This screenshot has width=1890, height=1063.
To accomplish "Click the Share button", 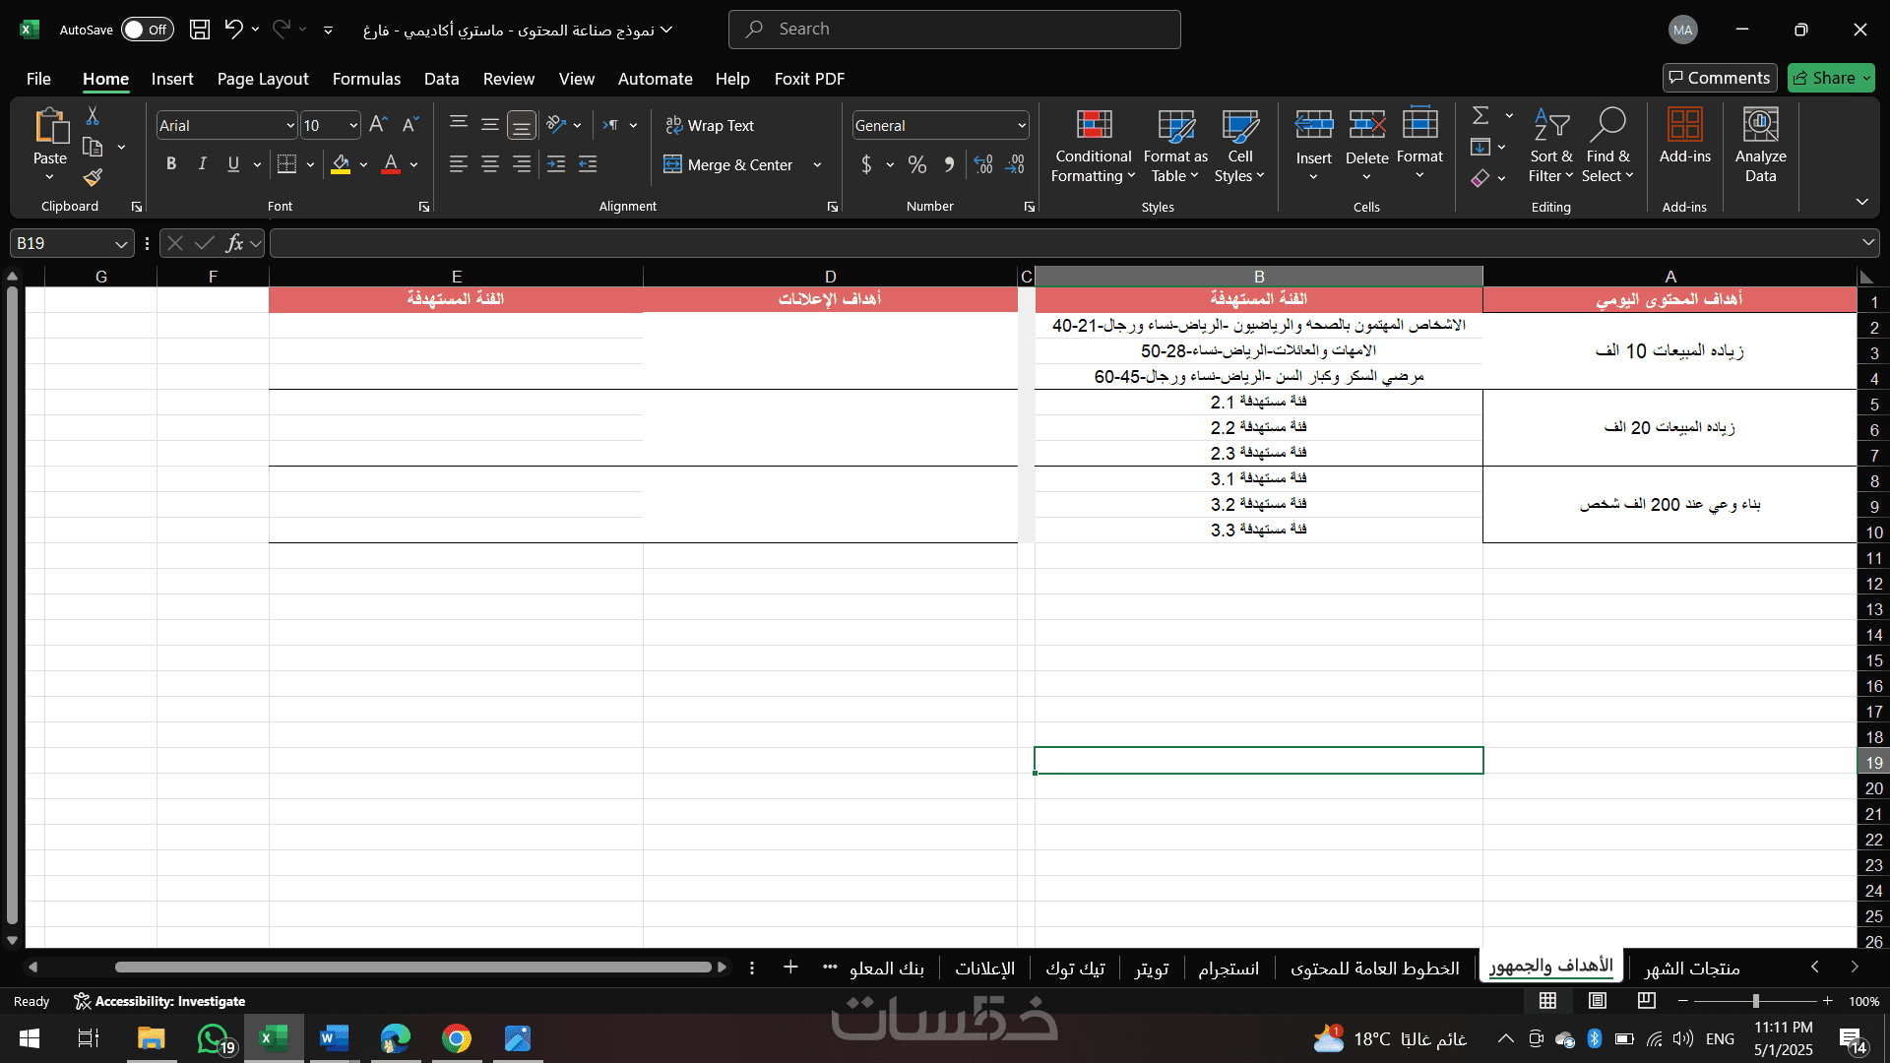I will click(x=1831, y=78).
